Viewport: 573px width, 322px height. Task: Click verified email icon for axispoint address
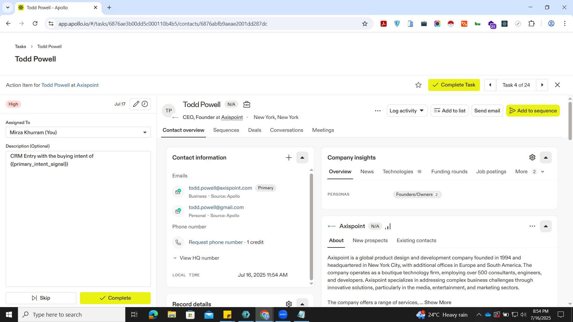pos(178,191)
